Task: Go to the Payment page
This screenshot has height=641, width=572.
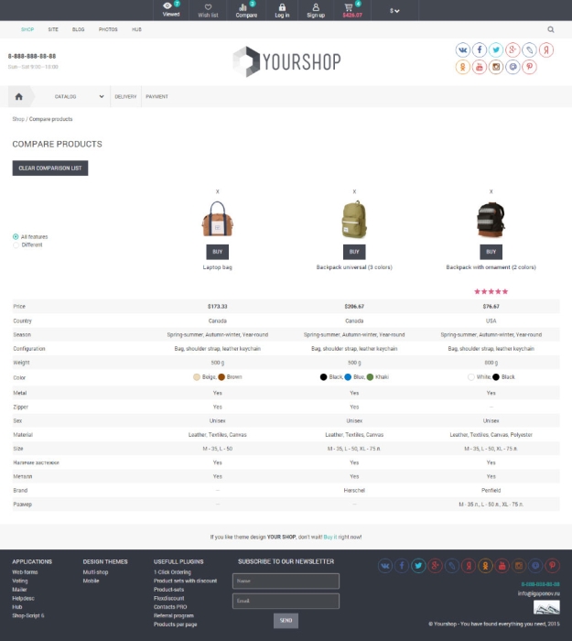Action: point(156,96)
